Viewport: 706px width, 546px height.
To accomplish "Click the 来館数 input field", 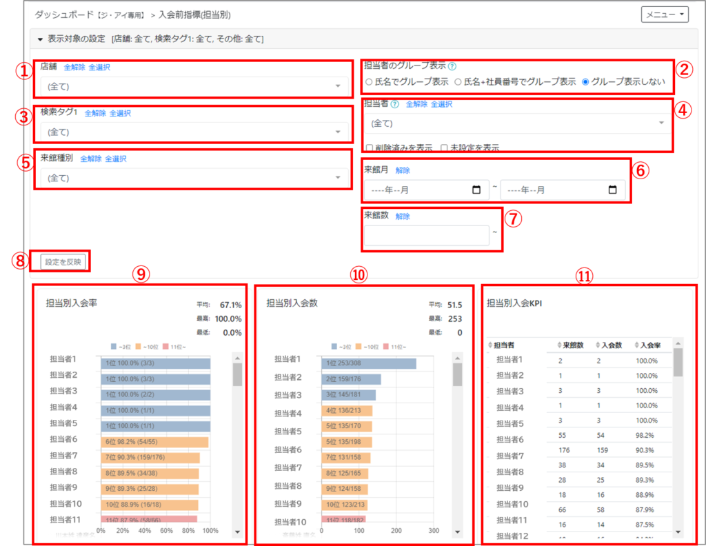I will pos(427,235).
